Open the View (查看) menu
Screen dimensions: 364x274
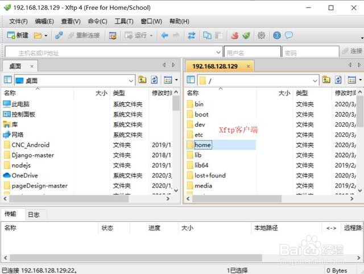tap(71, 22)
